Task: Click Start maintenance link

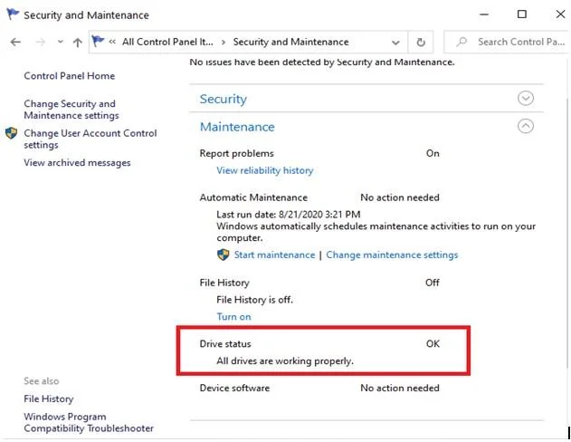Action: point(274,255)
